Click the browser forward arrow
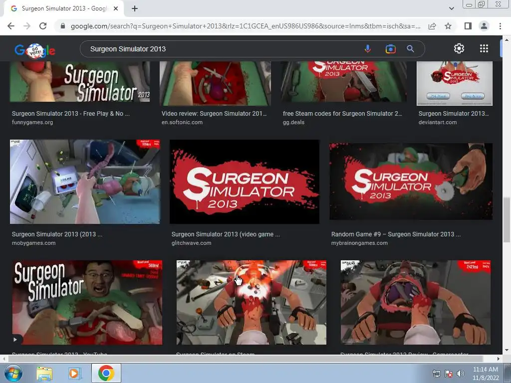 pos(27,26)
